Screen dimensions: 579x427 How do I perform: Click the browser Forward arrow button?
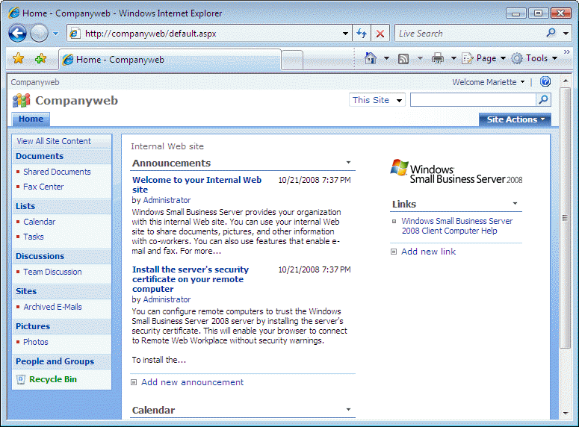39,34
